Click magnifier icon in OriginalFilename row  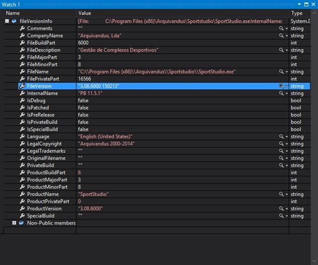(281, 158)
